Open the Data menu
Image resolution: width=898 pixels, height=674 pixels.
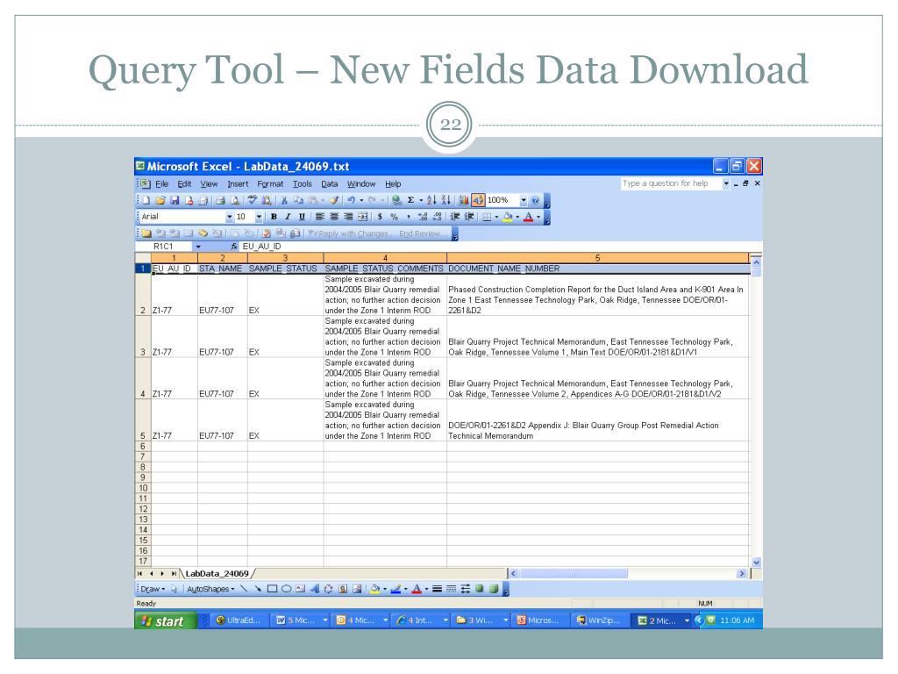click(330, 184)
